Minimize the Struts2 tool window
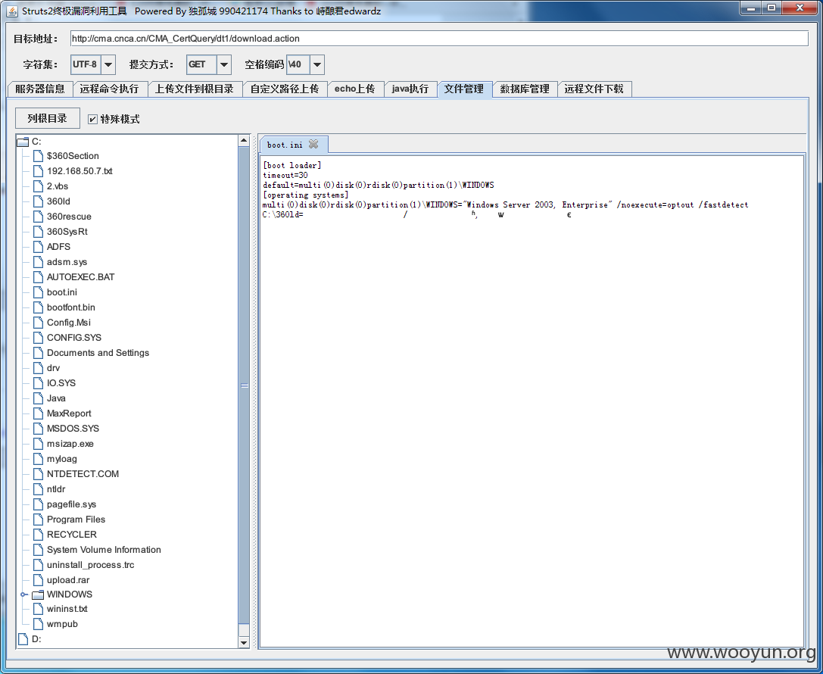 click(752, 8)
